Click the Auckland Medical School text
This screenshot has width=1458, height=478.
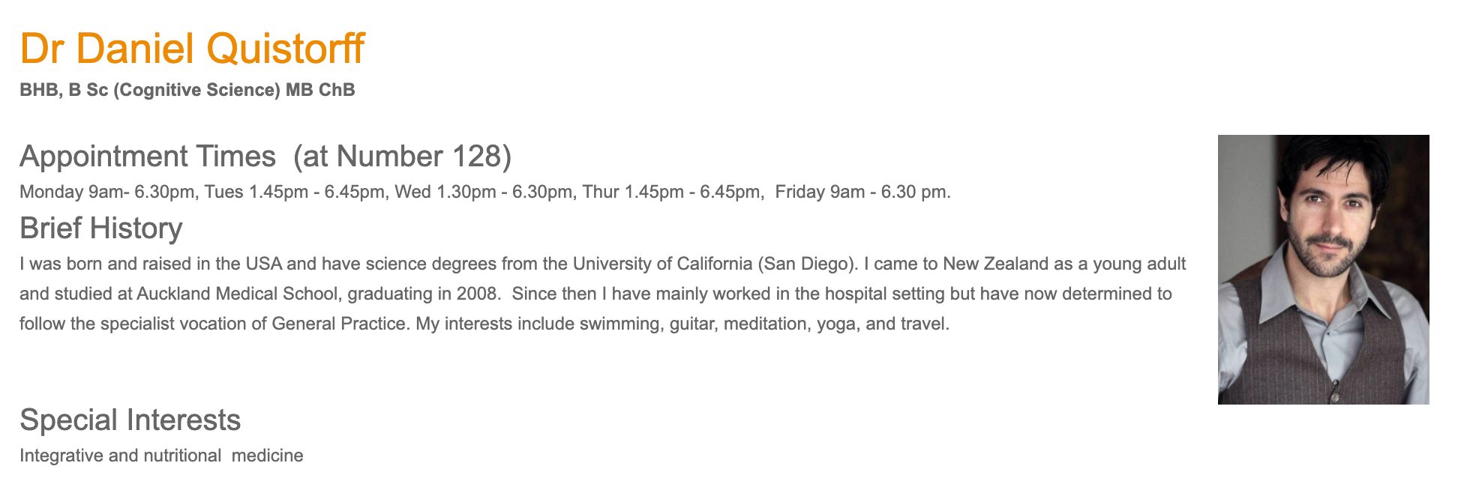pos(237,294)
